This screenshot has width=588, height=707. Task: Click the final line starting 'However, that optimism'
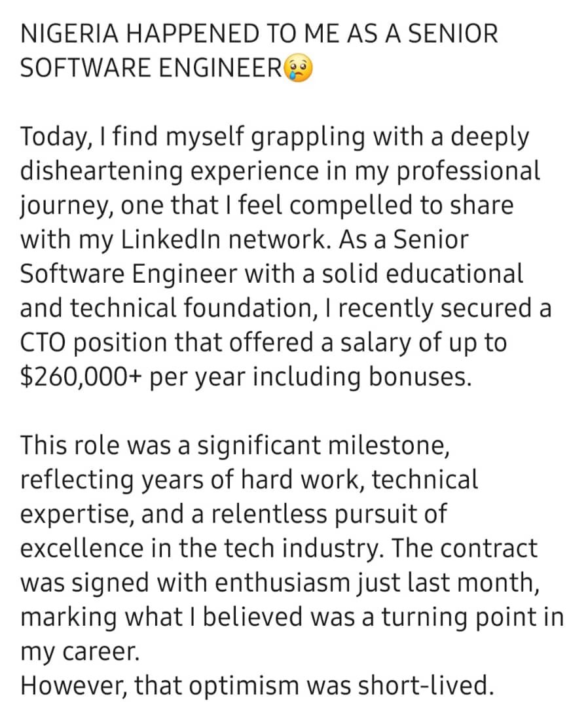pyautogui.click(x=256, y=685)
